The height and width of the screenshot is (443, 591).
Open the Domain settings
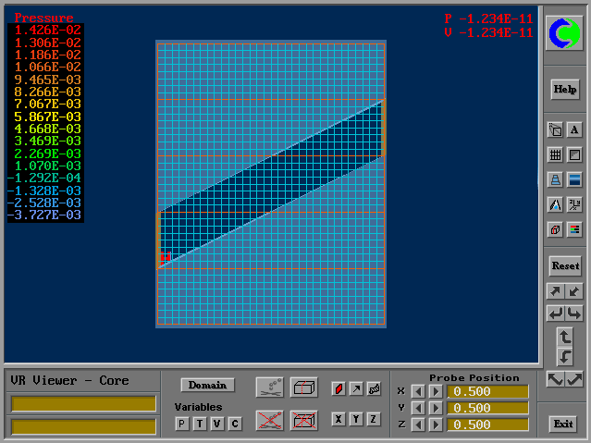click(x=208, y=385)
